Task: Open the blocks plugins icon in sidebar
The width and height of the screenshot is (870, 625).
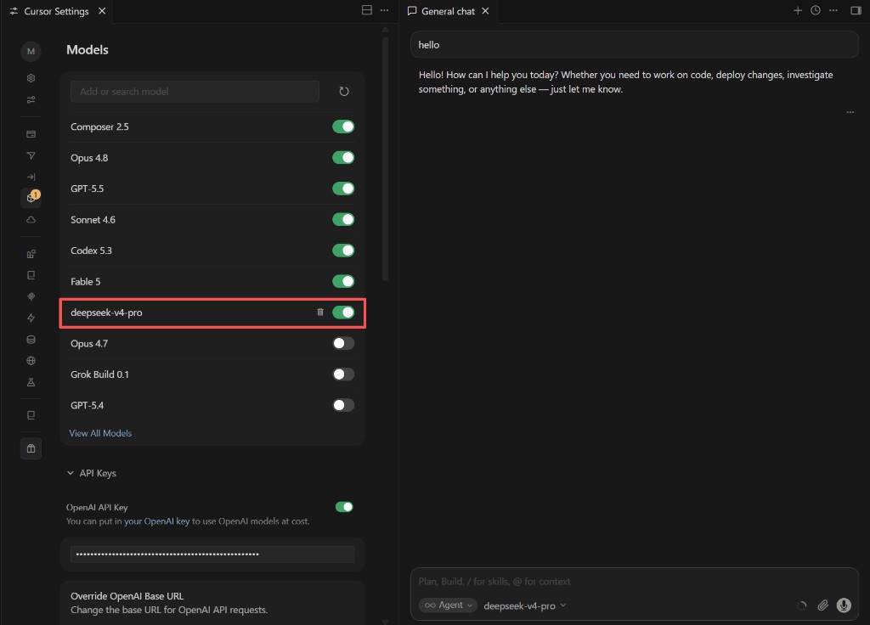Action: pos(31,254)
